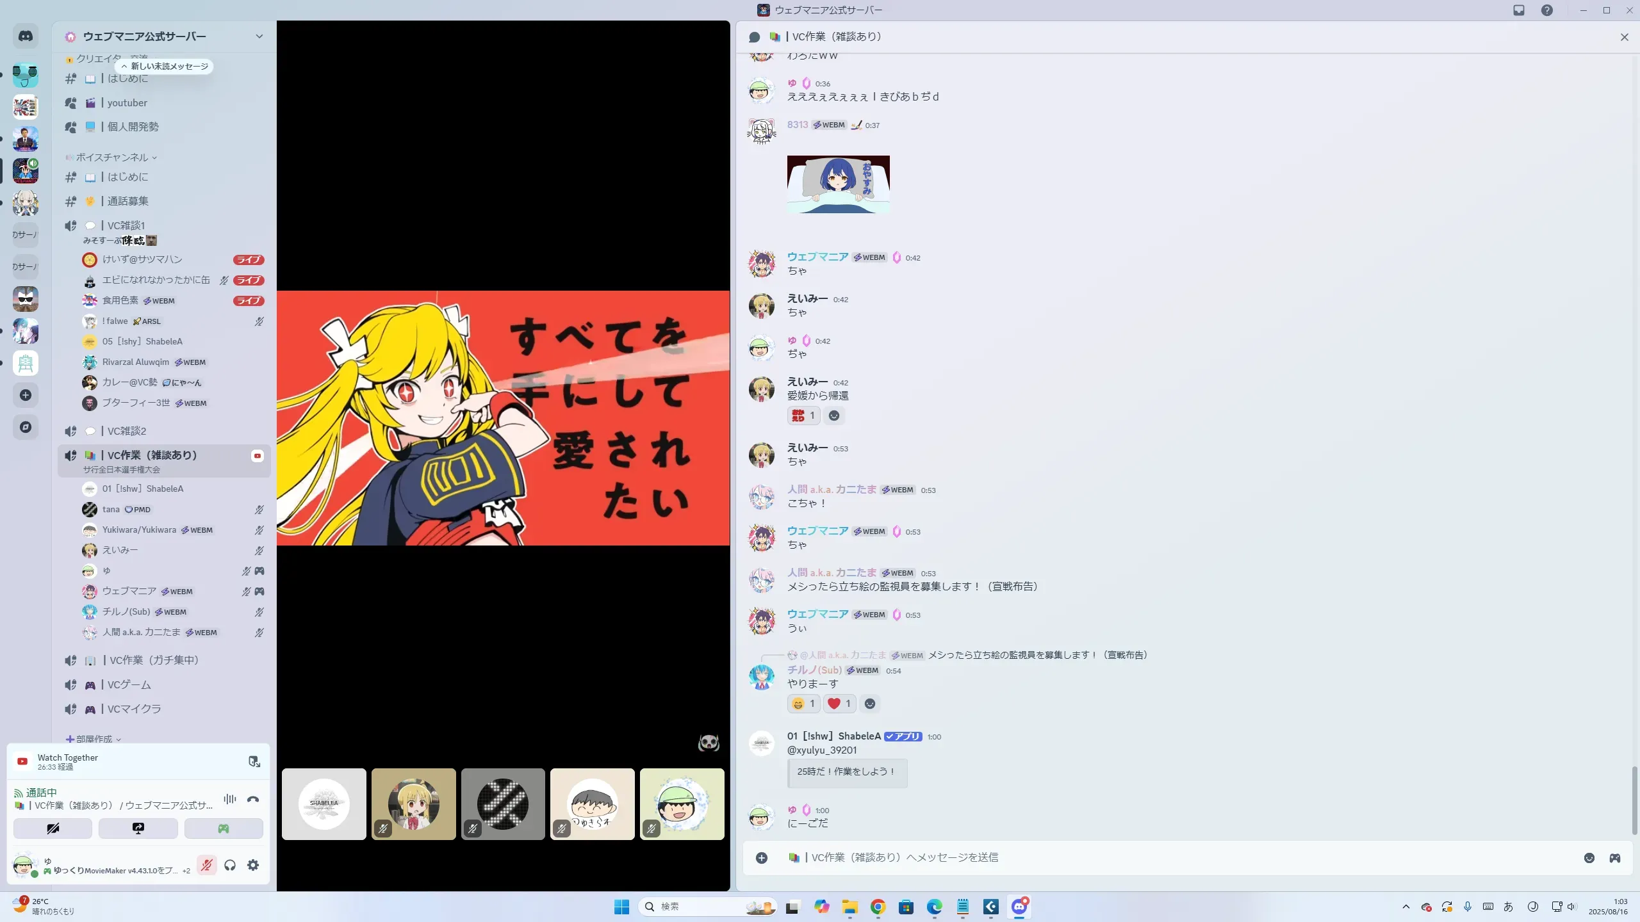This screenshot has height=922, width=1640.
Task: Click the message input field
Action: pyautogui.click(x=1153, y=858)
